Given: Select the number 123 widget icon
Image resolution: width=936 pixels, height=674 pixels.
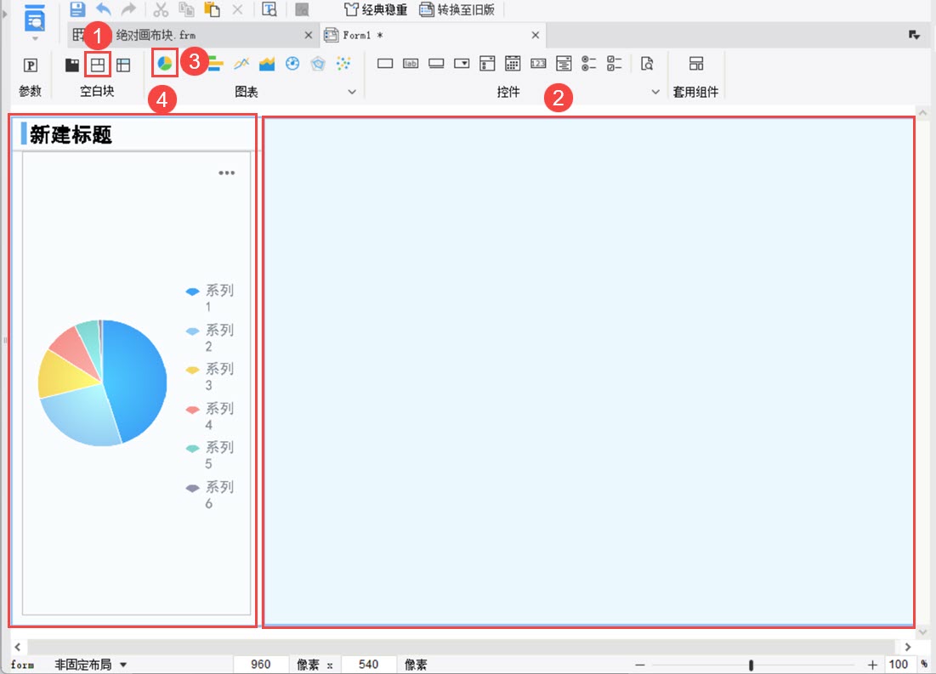Looking at the screenshot, I should point(538,63).
